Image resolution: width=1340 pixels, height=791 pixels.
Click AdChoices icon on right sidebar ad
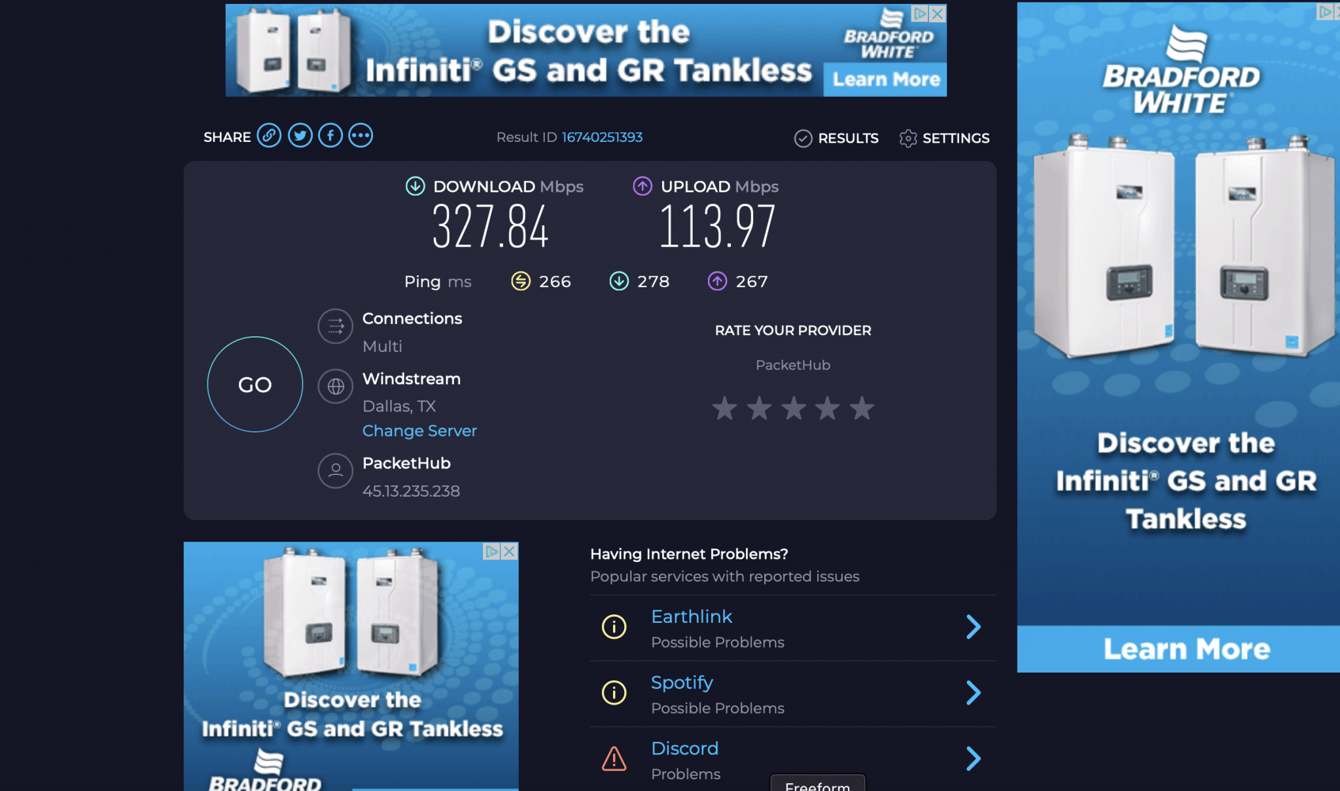tap(1325, 11)
